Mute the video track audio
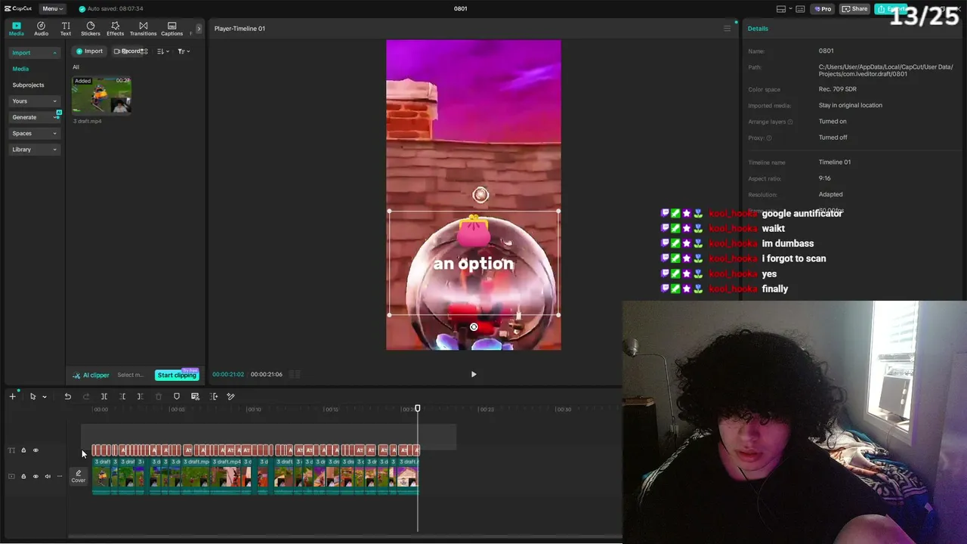 (48, 477)
